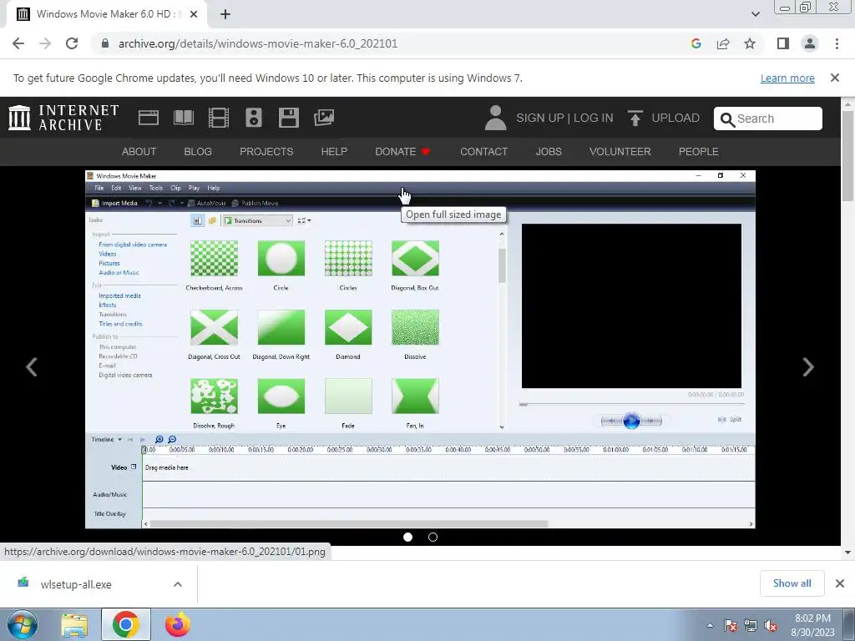The image size is (855, 641).
Task: Click the share page icon
Action: pyautogui.click(x=723, y=43)
